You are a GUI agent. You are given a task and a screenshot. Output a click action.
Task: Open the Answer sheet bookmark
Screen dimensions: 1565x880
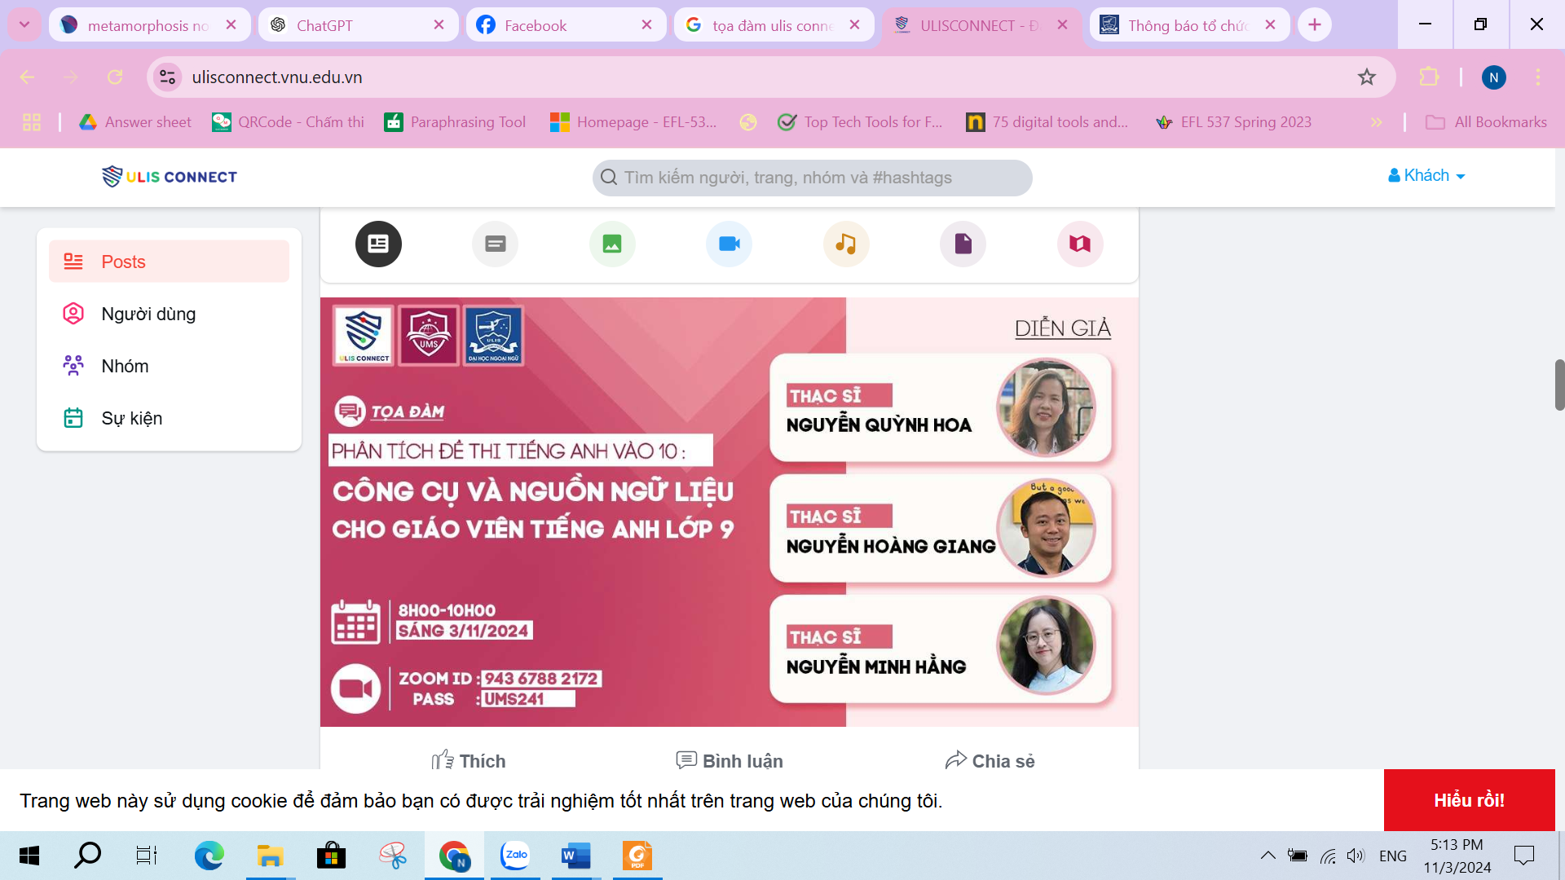click(134, 122)
